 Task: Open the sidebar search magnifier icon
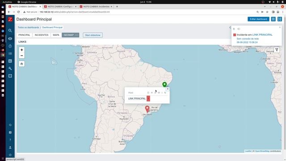coord(10,30)
